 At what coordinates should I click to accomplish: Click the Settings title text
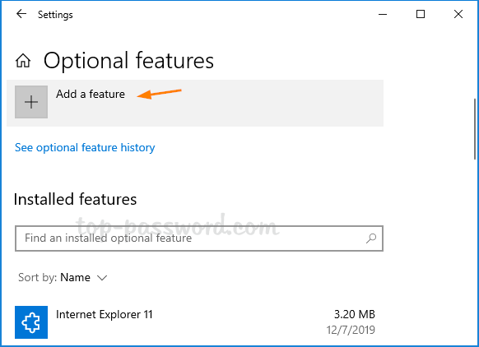(x=55, y=15)
